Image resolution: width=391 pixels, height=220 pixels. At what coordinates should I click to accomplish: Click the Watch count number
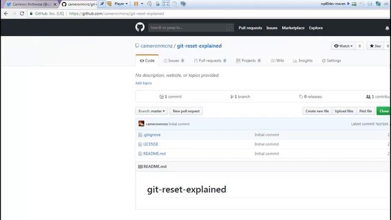click(360, 46)
